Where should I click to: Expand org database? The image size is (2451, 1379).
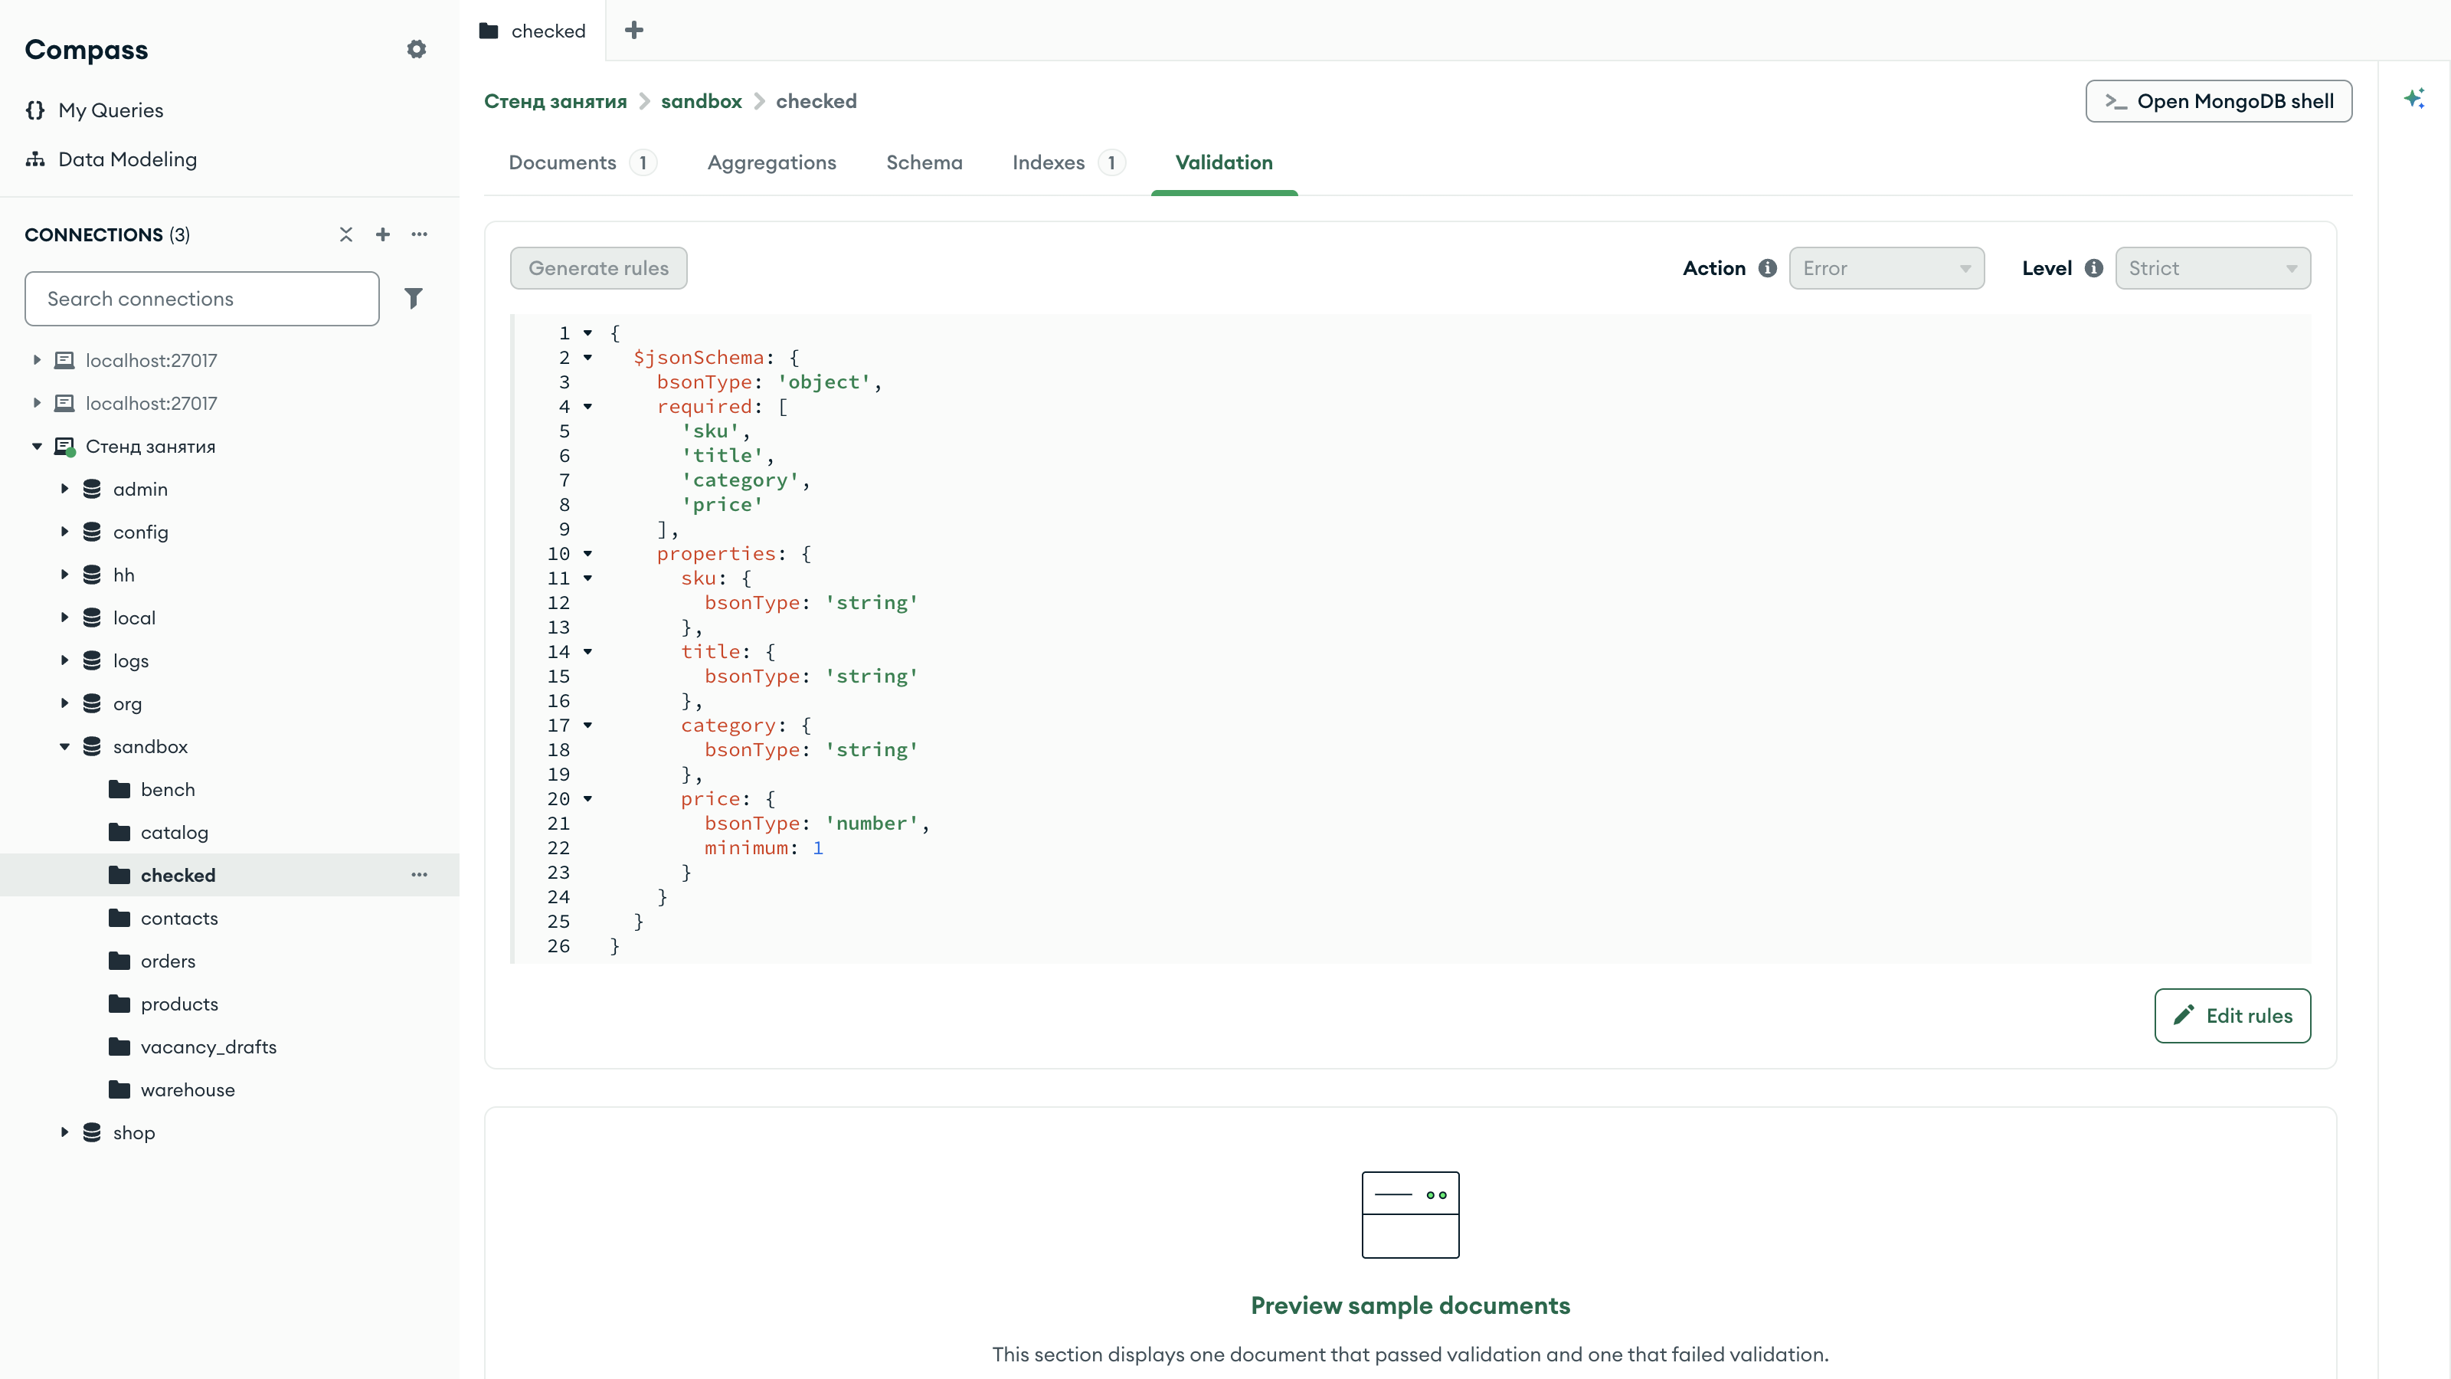coord(64,703)
